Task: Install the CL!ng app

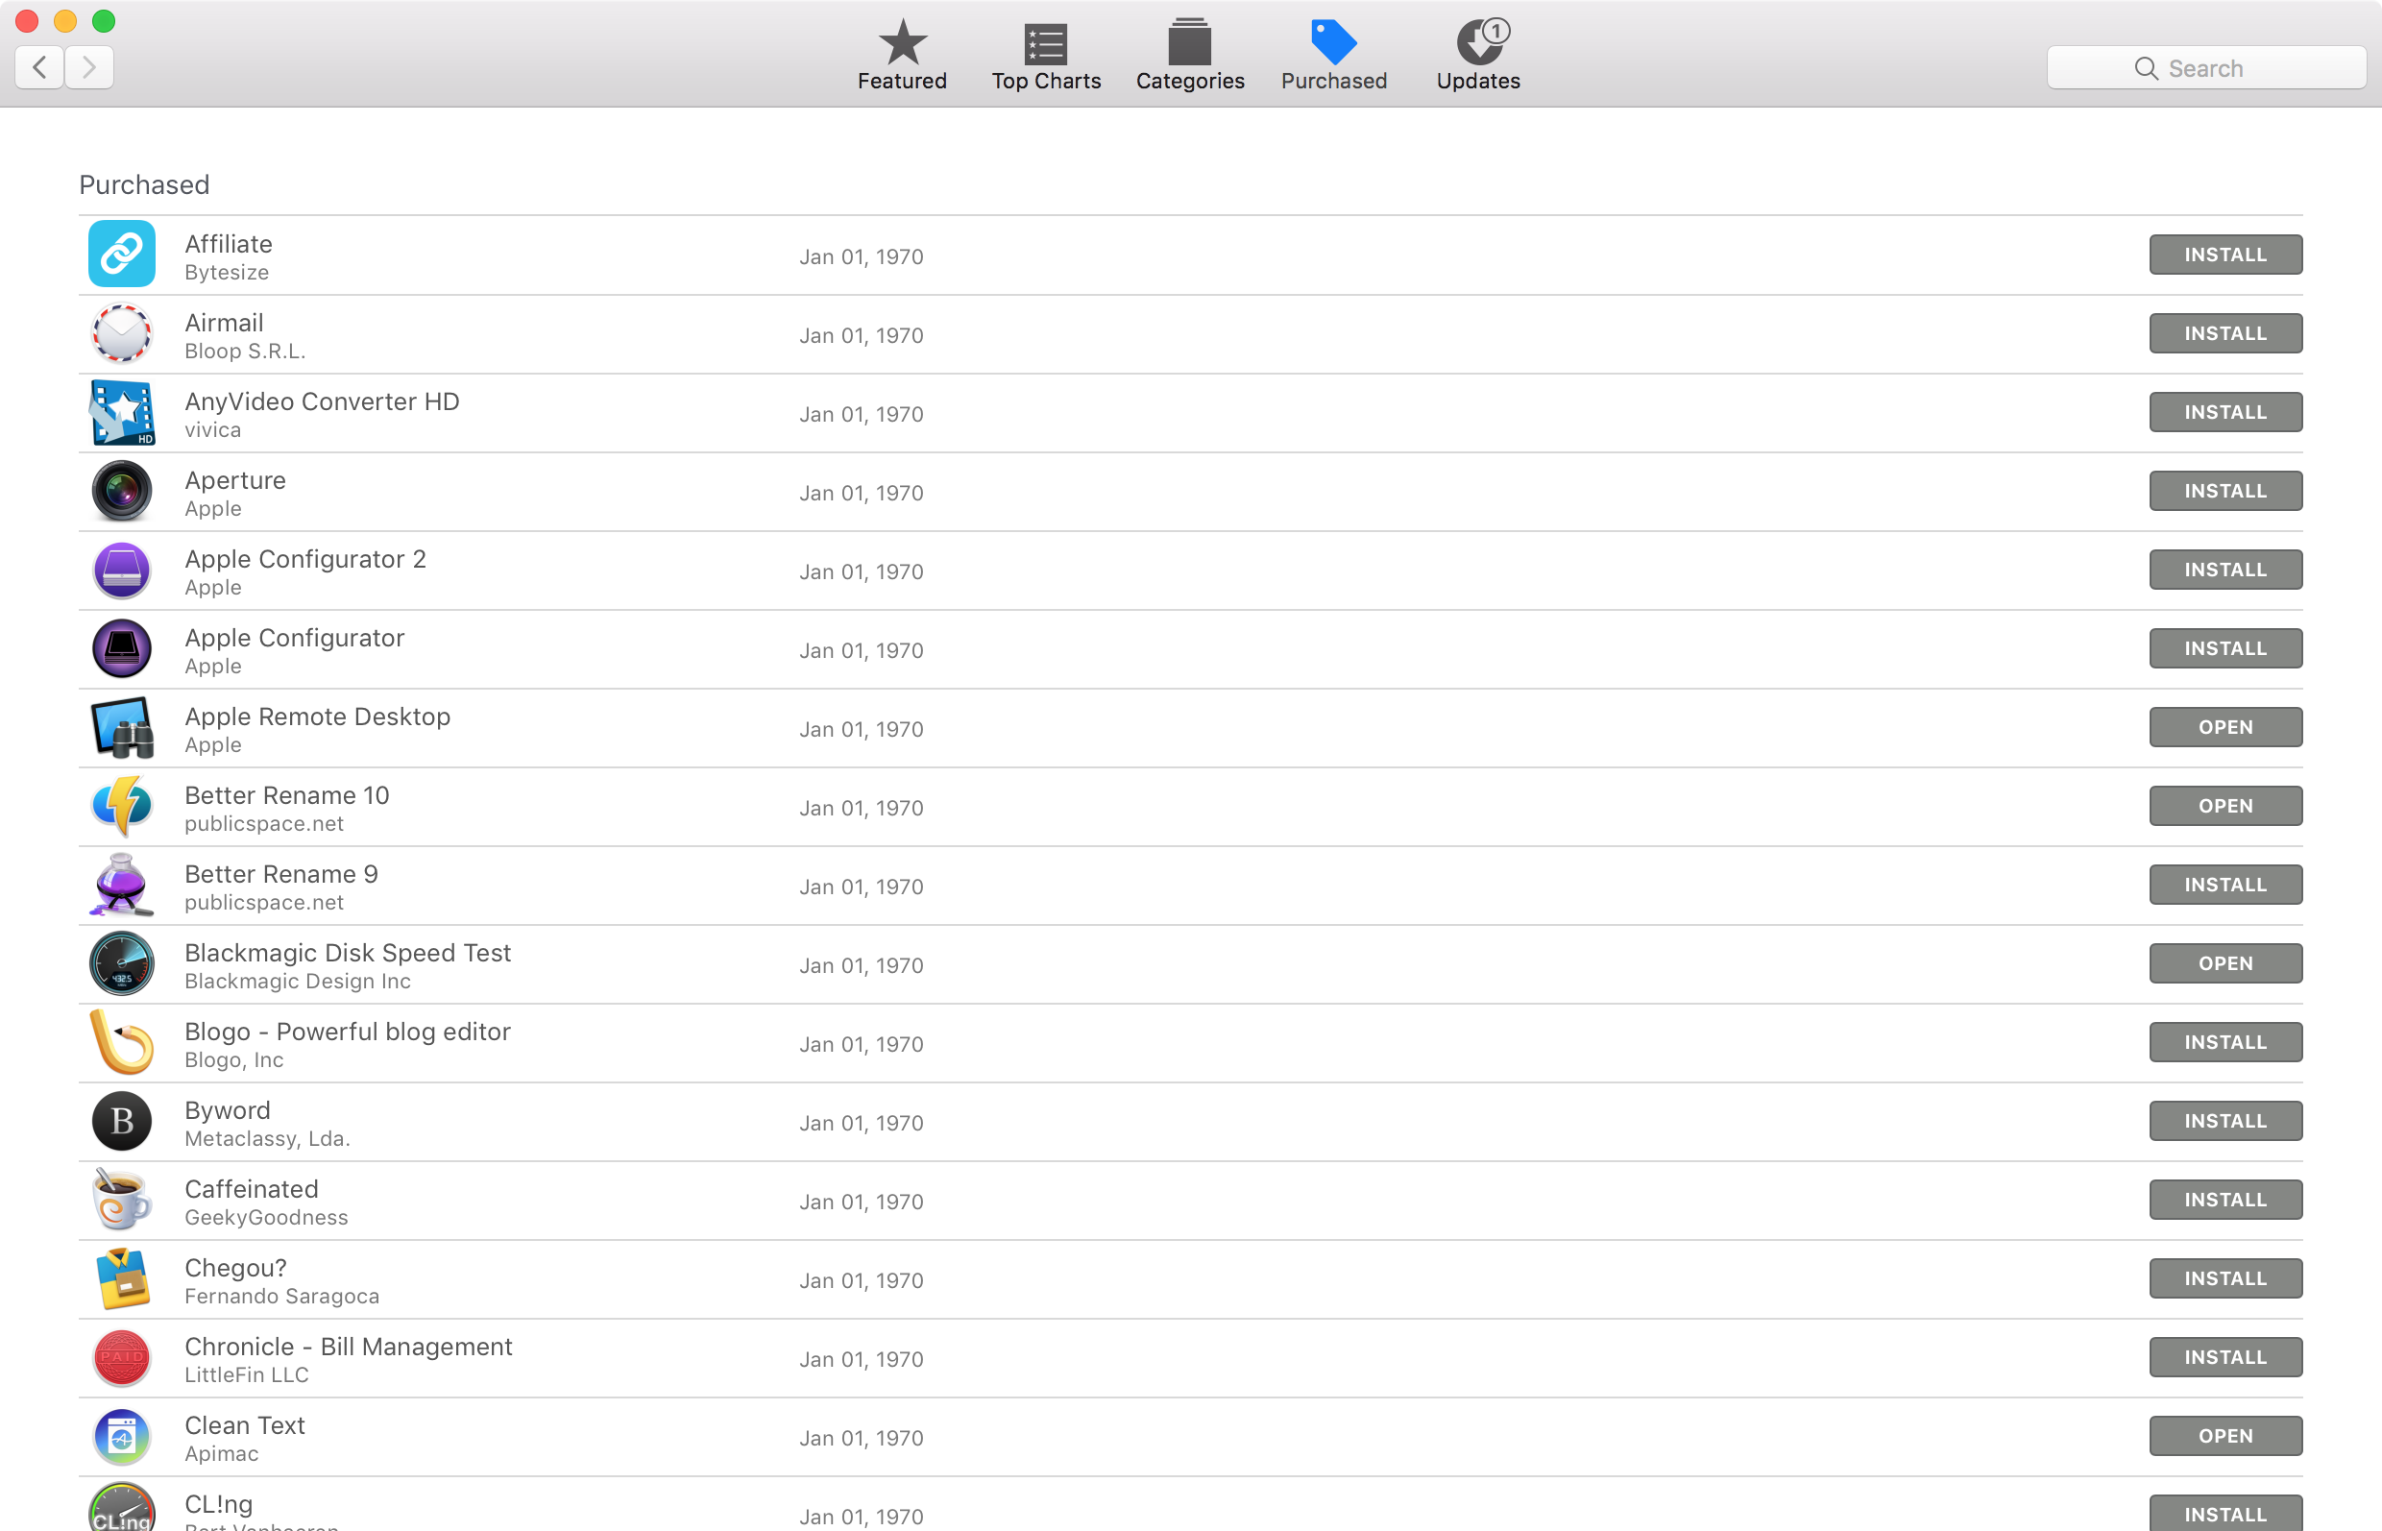Action: 2224,1513
